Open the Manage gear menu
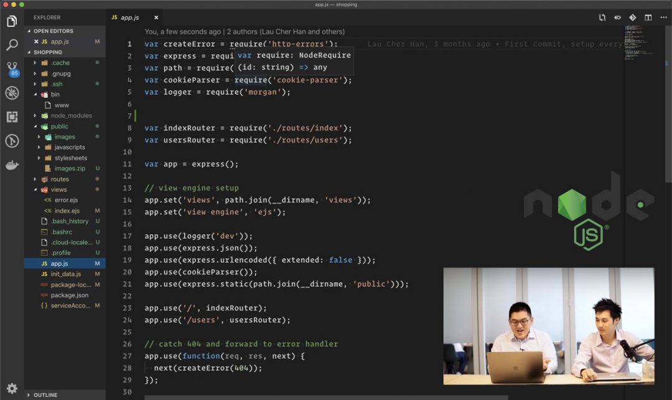The width and height of the screenshot is (672, 400). [12, 388]
